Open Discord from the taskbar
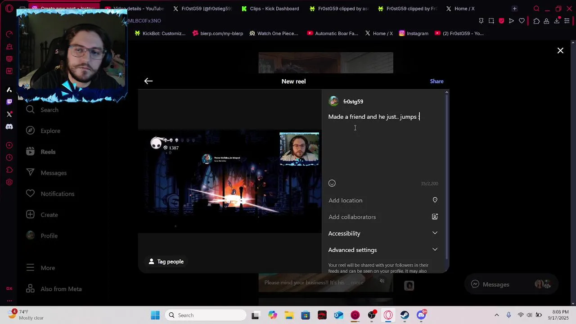 coord(421,315)
